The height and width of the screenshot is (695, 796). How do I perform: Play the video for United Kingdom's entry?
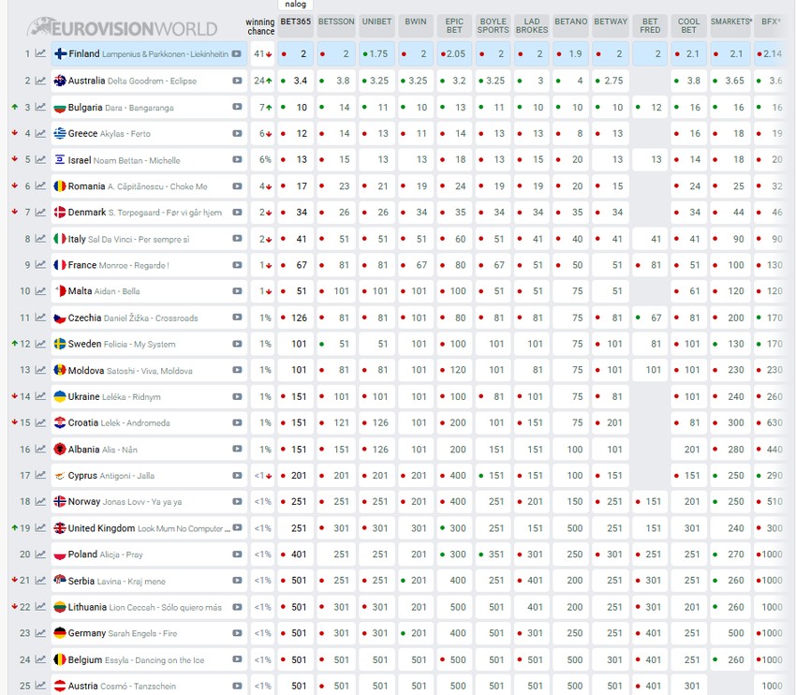(237, 528)
